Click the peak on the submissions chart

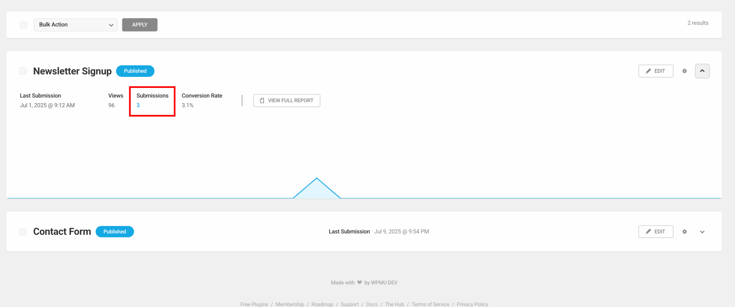(317, 179)
